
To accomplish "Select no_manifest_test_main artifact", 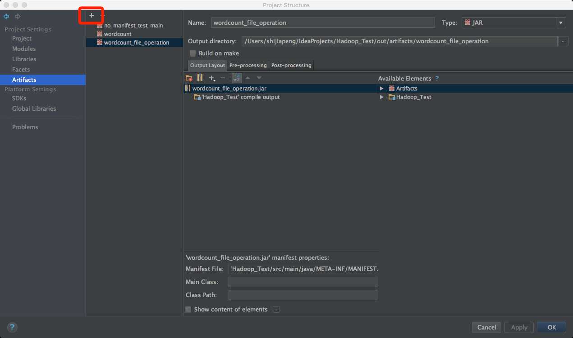I will coord(134,25).
